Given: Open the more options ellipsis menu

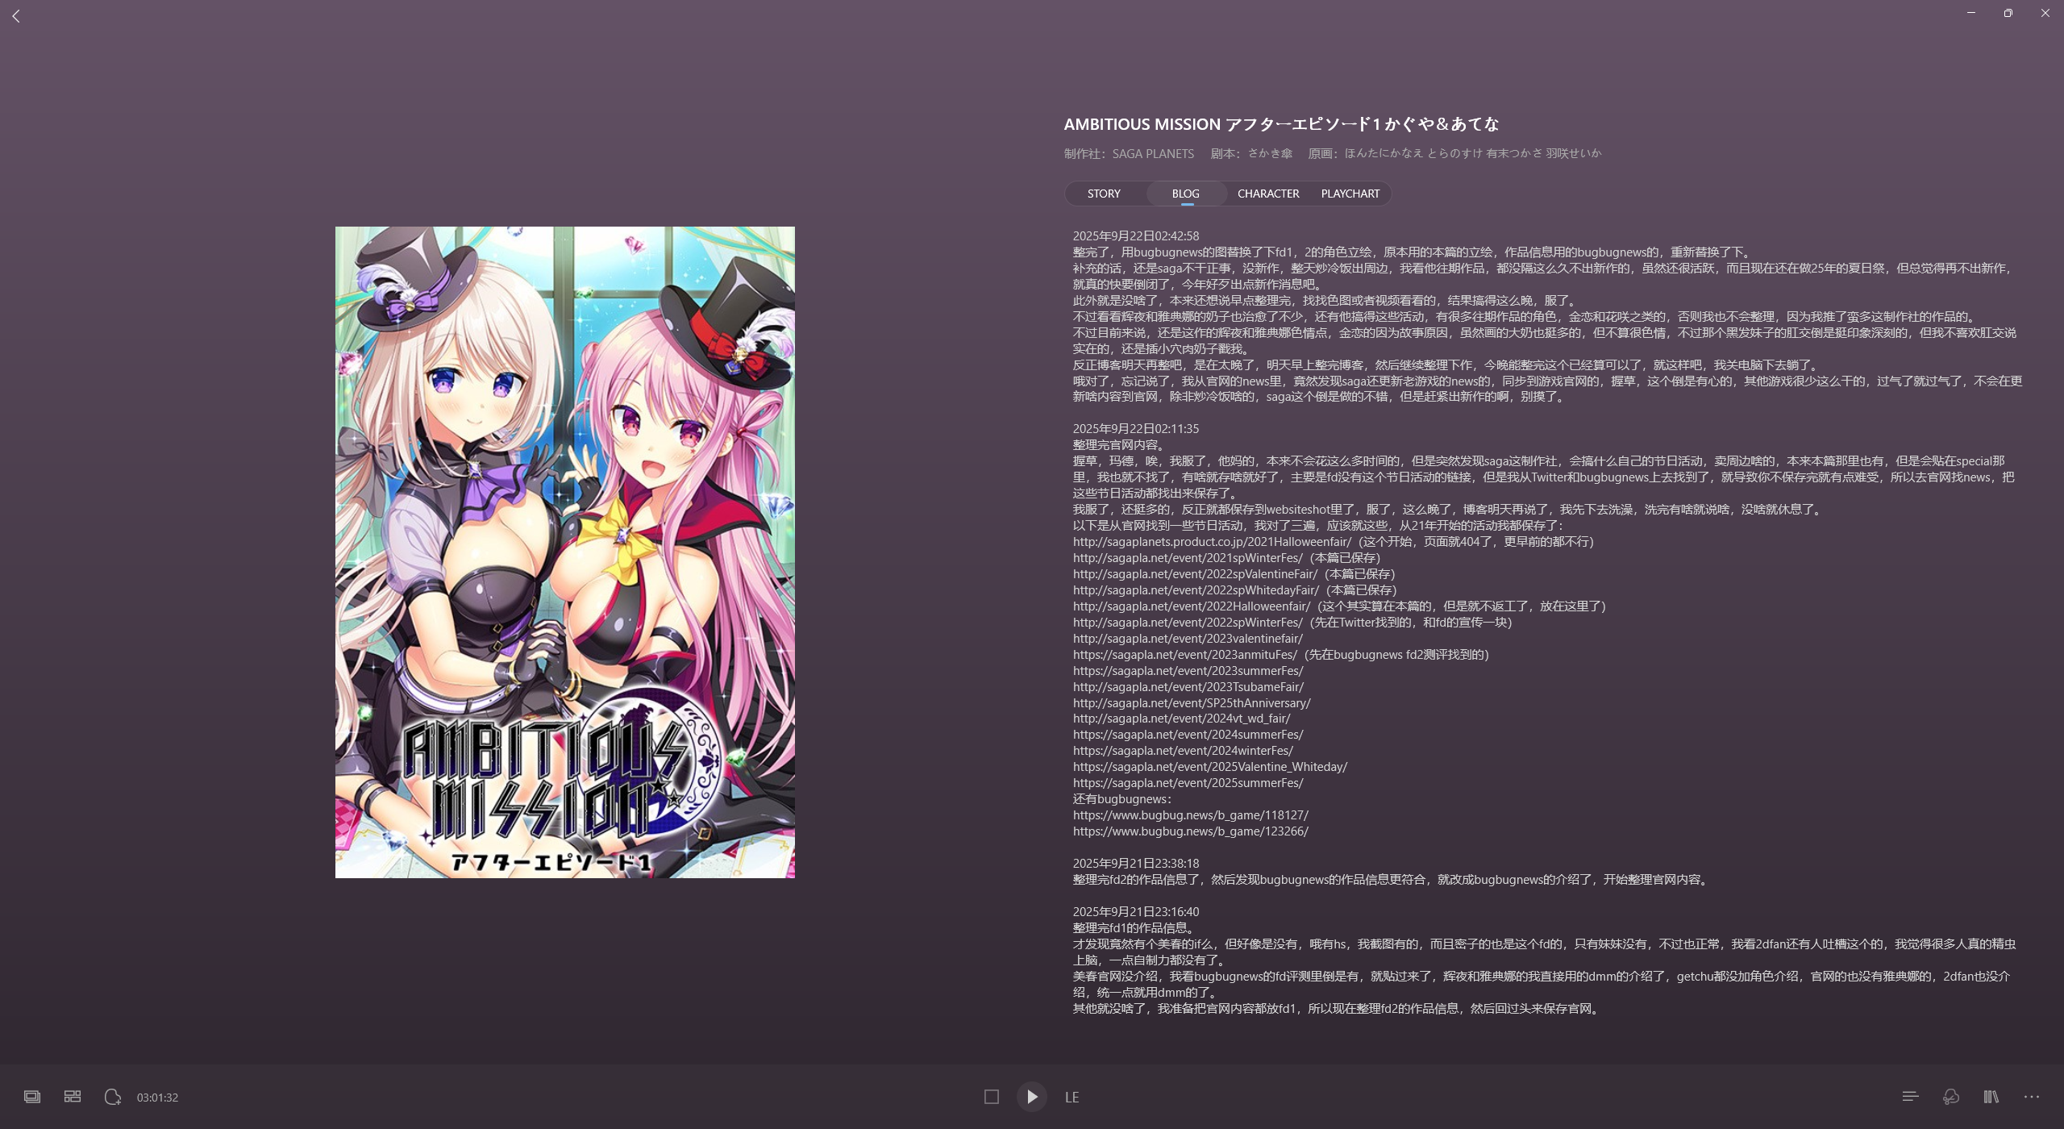Looking at the screenshot, I should pyautogui.click(x=2032, y=1097).
